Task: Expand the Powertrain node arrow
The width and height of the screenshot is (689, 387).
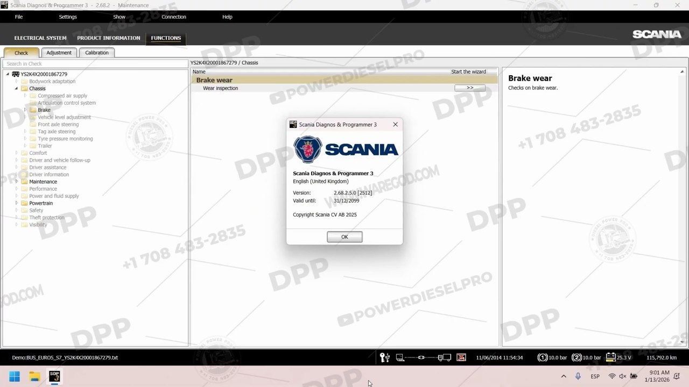Action: point(17,203)
